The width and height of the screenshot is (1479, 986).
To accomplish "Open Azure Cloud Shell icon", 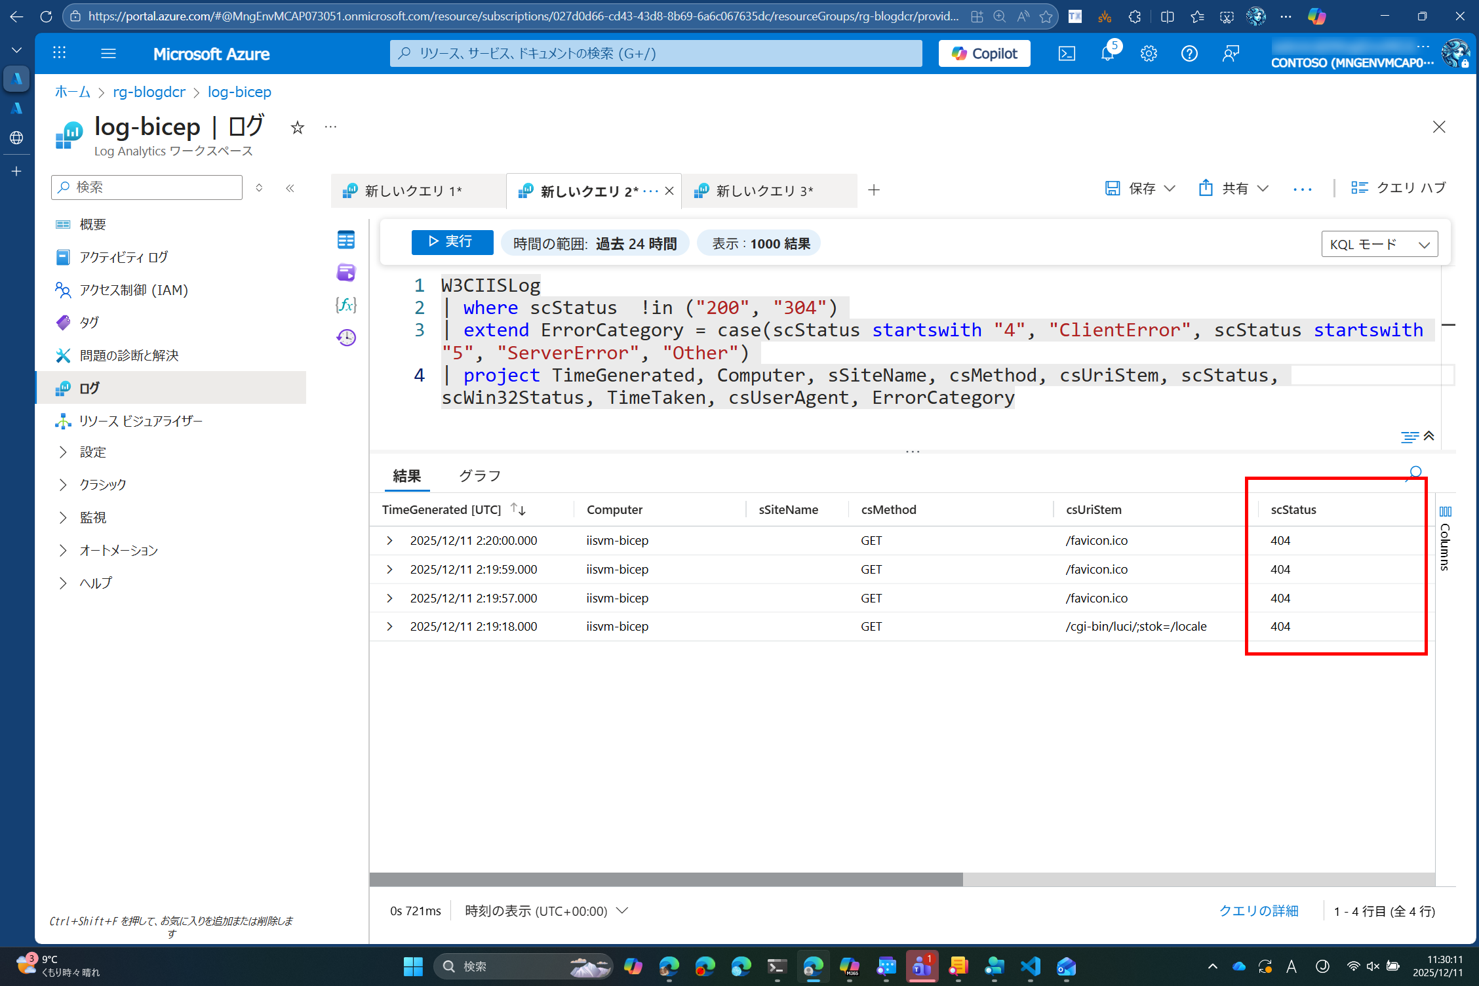I will pos(1067,54).
